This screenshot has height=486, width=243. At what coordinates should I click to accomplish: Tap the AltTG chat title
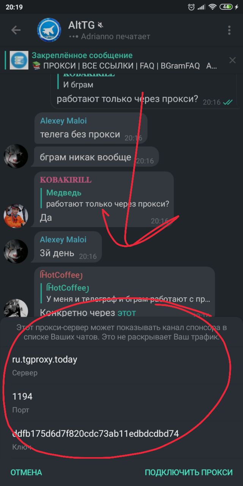(x=82, y=25)
